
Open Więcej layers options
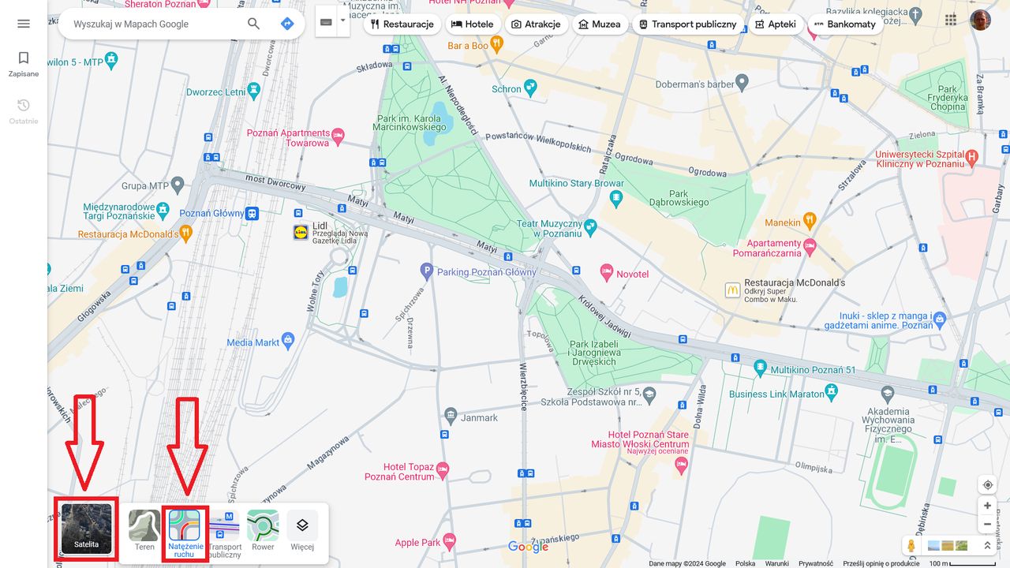click(x=302, y=530)
